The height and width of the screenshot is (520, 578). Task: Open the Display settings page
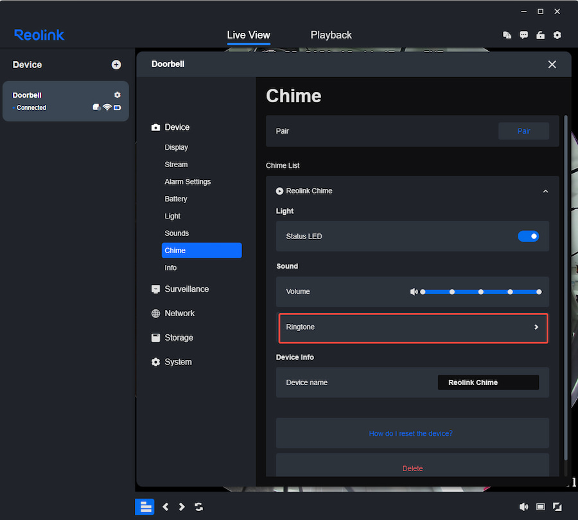176,147
